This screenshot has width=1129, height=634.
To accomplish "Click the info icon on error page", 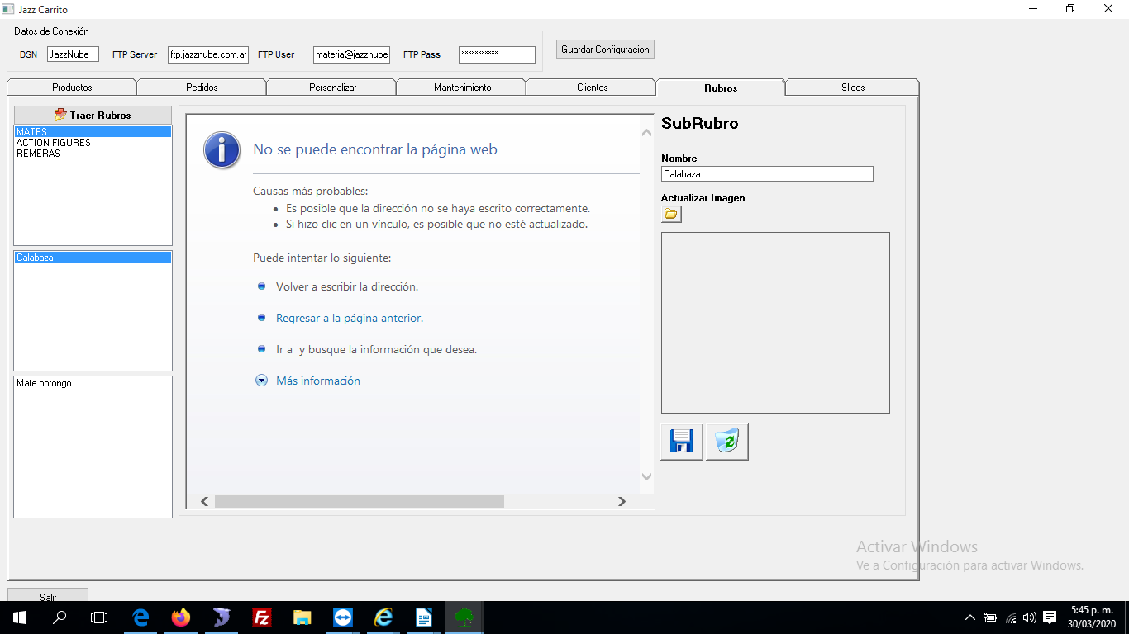I will click(x=222, y=150).
